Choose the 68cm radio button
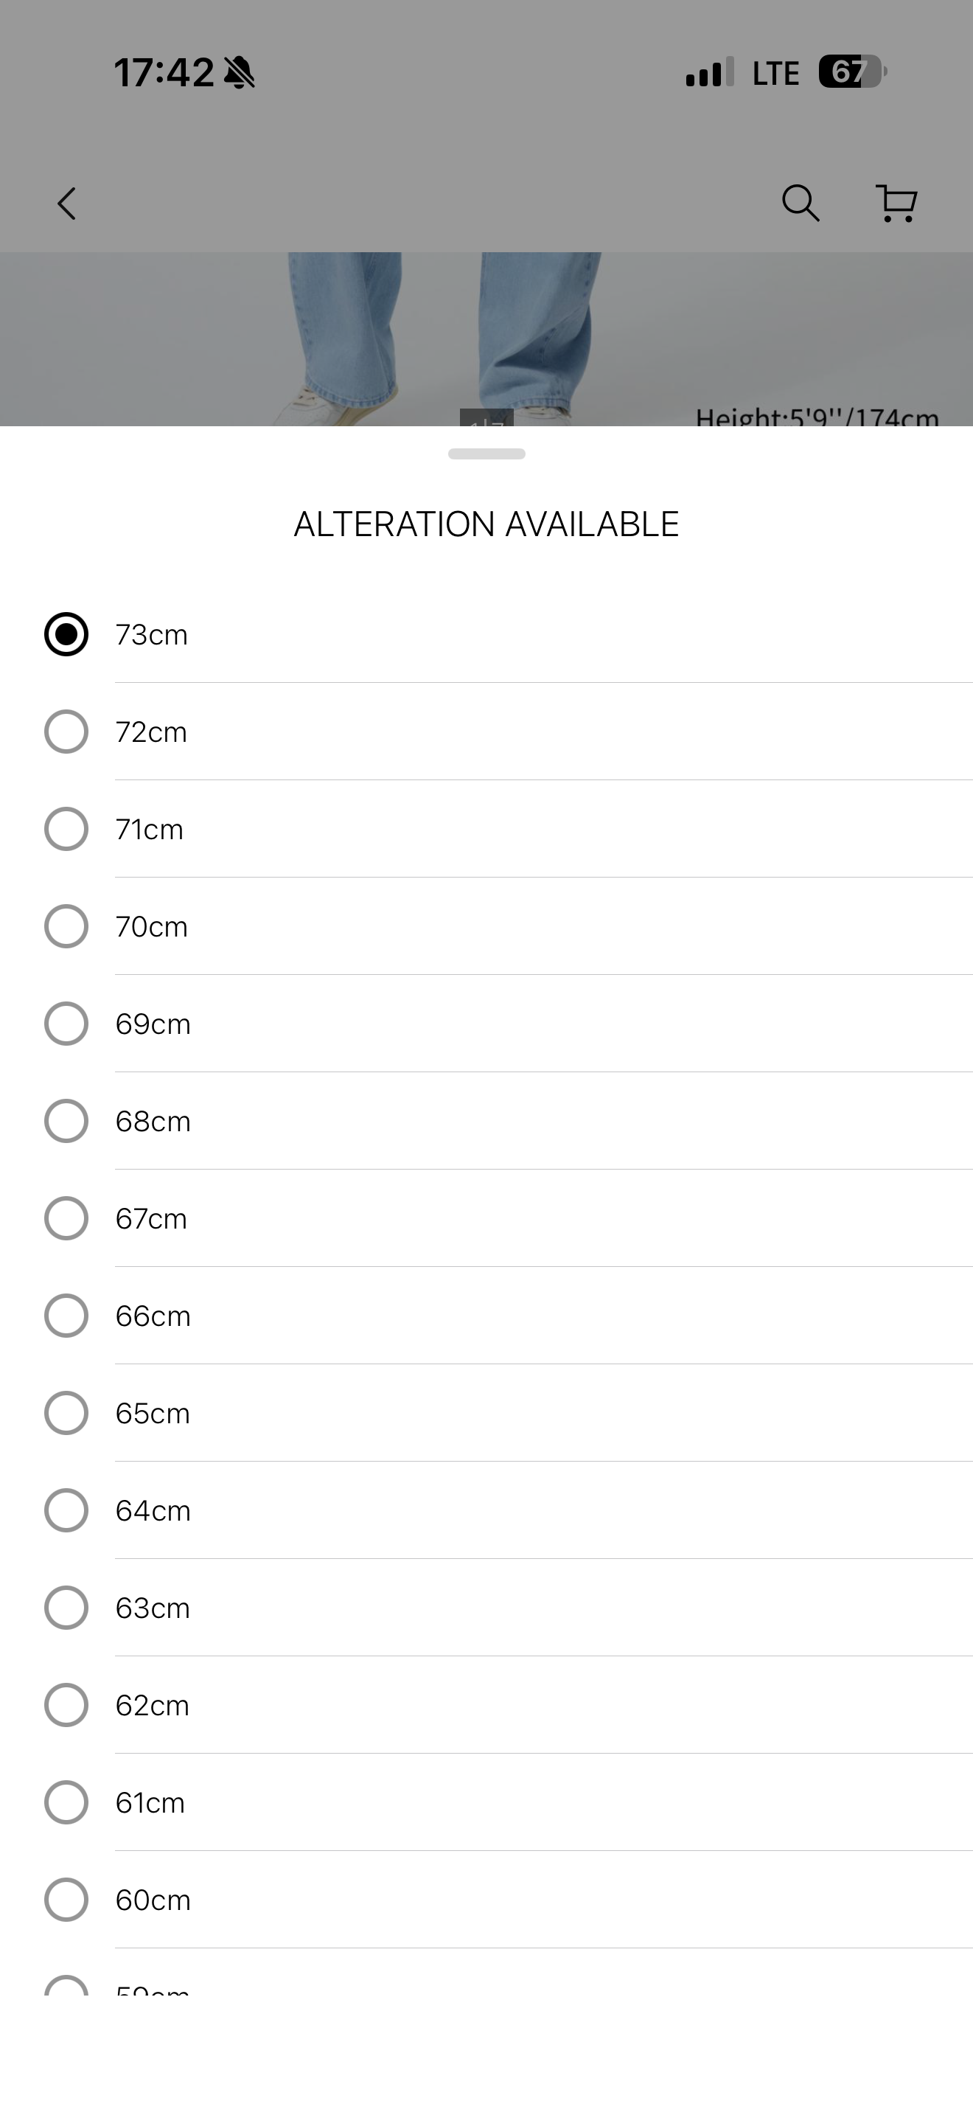973x2115 pixels. [x=66, y=1121]
